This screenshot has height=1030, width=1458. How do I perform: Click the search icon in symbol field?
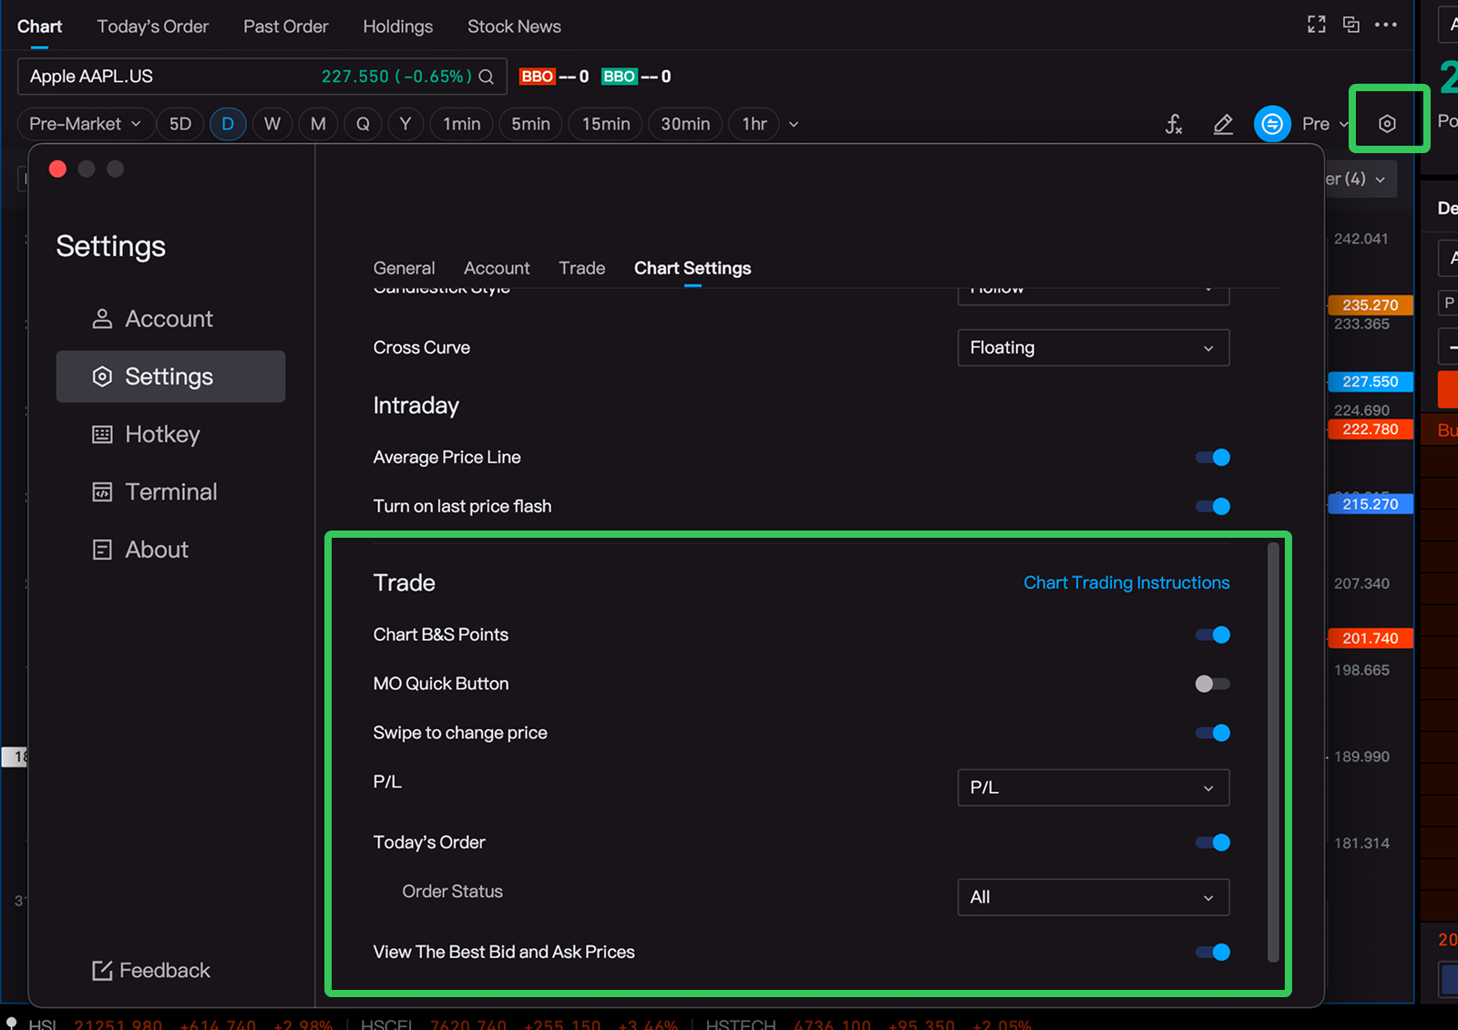[487, 77]
